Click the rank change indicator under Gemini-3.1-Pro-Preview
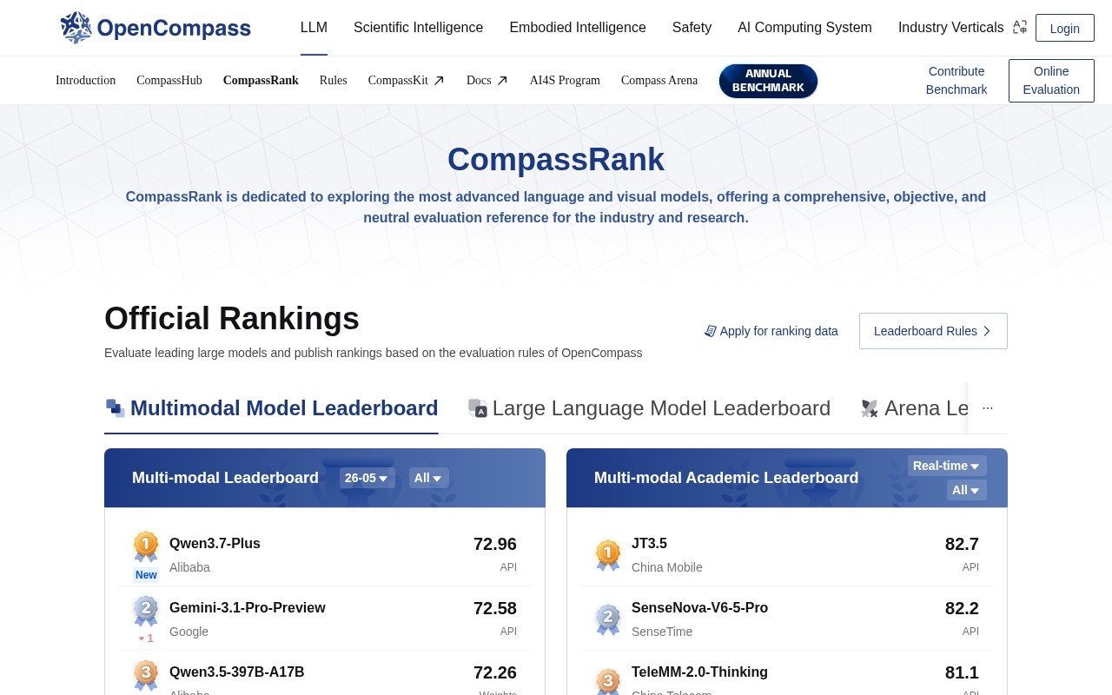 coord(146,639)
